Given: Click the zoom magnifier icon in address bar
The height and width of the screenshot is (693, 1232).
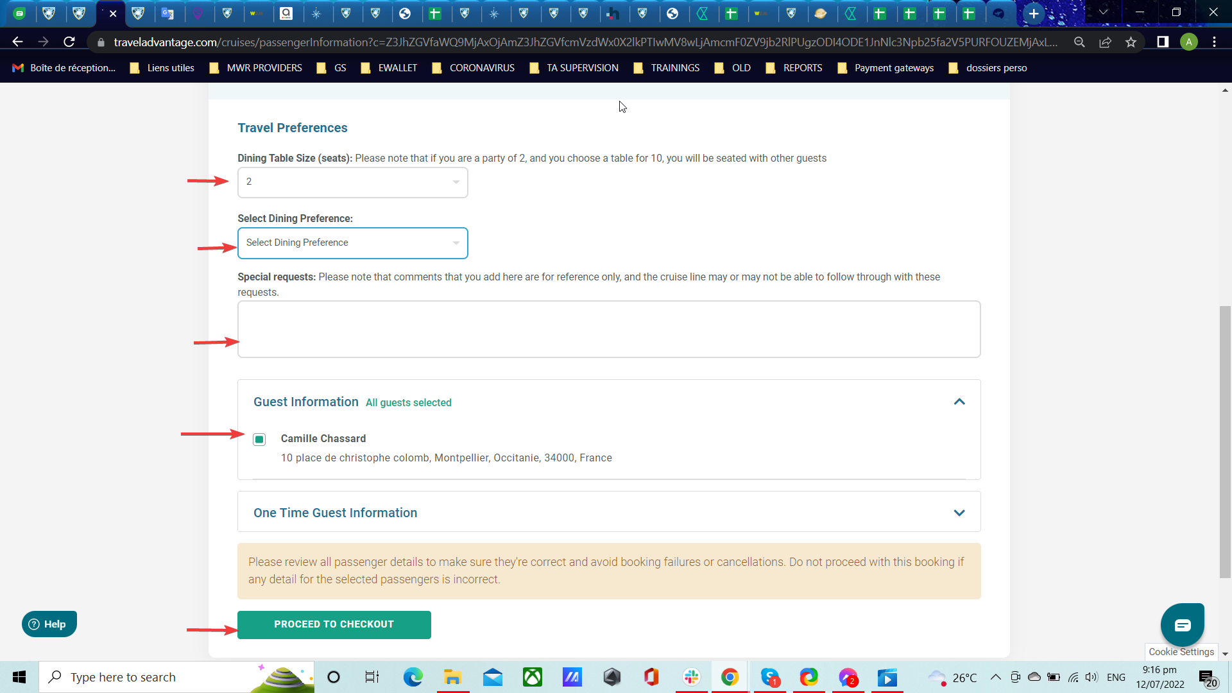Looking at the screenshot, I should (x=1079, y=42).
